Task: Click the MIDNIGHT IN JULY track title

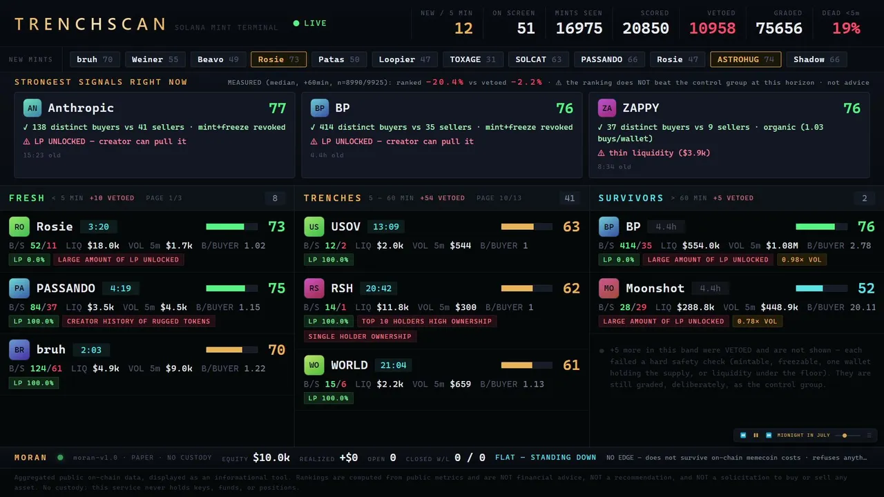Action: pyautogui.click(x=803, y=436)
